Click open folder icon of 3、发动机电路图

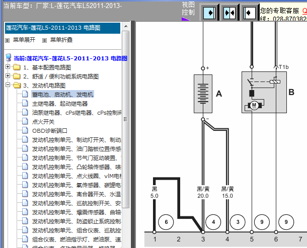pyautogui.click(x=17, y=85)
